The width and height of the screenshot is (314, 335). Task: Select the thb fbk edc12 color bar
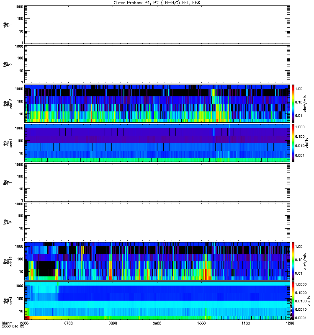293,103
